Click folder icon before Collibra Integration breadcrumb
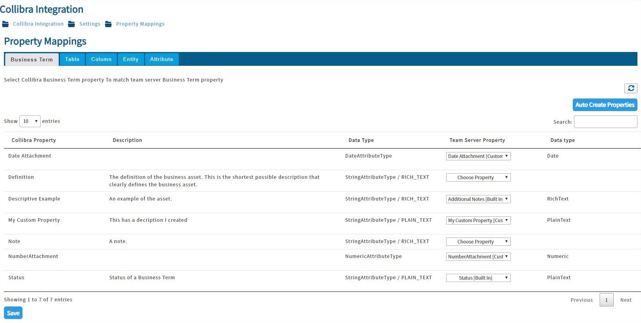 (x=6, y=24)
